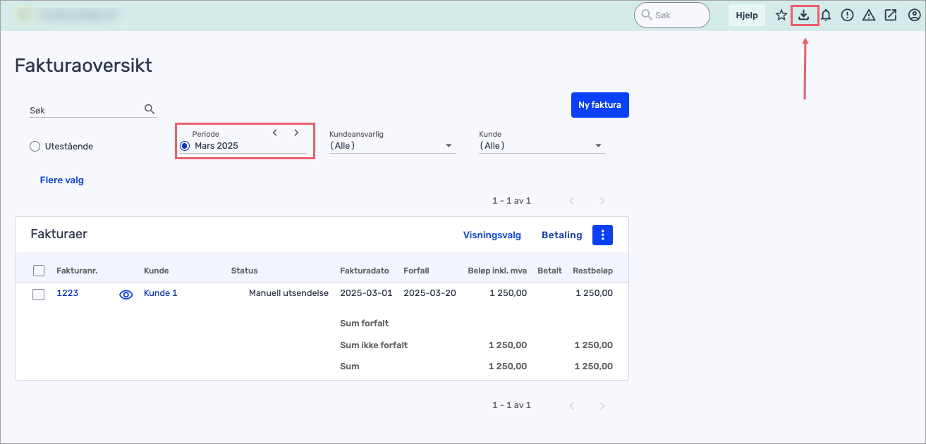Select the Periode radio button
The width and height of the screenshot is (926, 444).
[185, 146]
